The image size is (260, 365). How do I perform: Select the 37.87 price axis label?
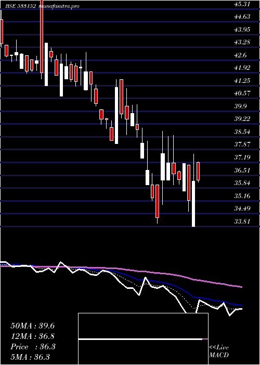(242, 144)
